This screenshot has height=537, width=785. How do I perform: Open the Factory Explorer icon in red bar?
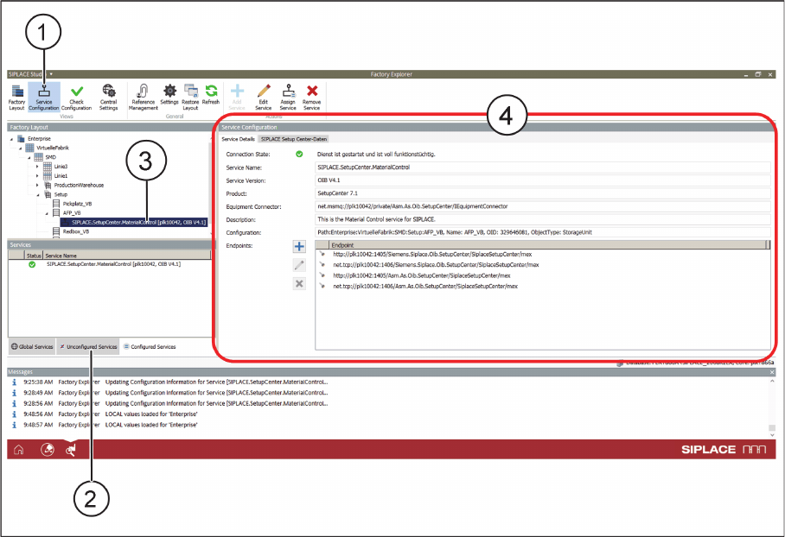71,450
